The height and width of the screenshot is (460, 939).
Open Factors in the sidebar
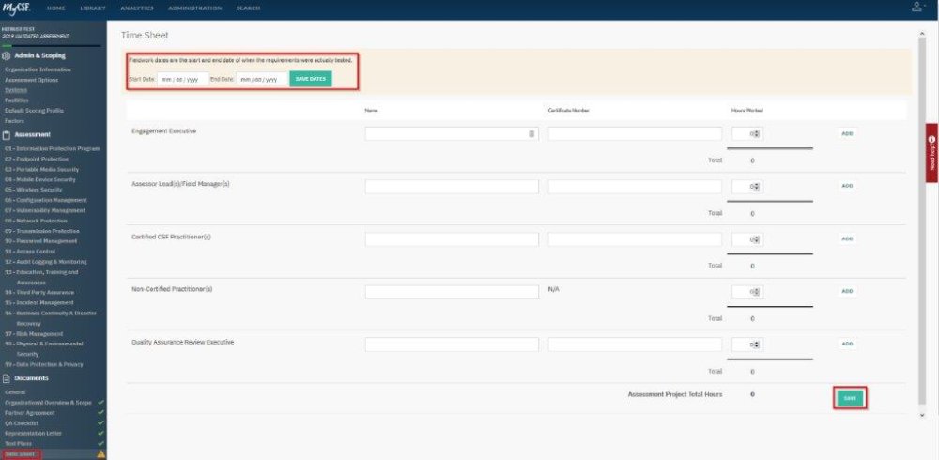(x=14, y=121)
